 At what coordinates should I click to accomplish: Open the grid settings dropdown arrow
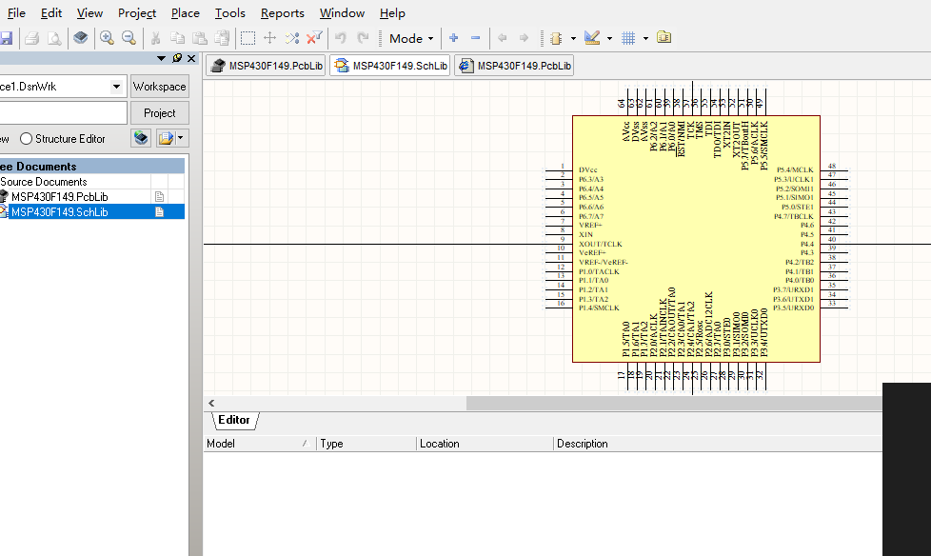645,39
